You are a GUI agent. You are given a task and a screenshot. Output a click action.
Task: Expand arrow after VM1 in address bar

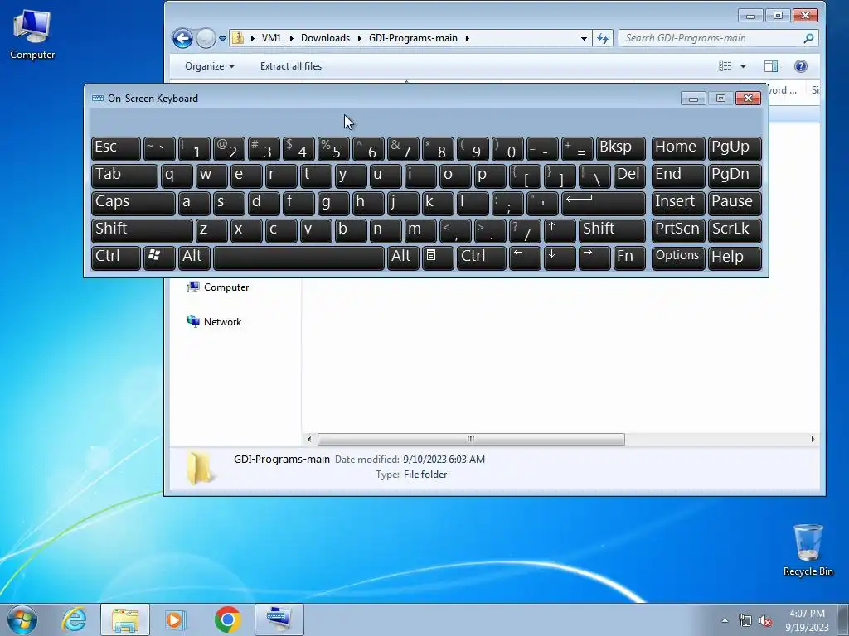pos(291,38)
